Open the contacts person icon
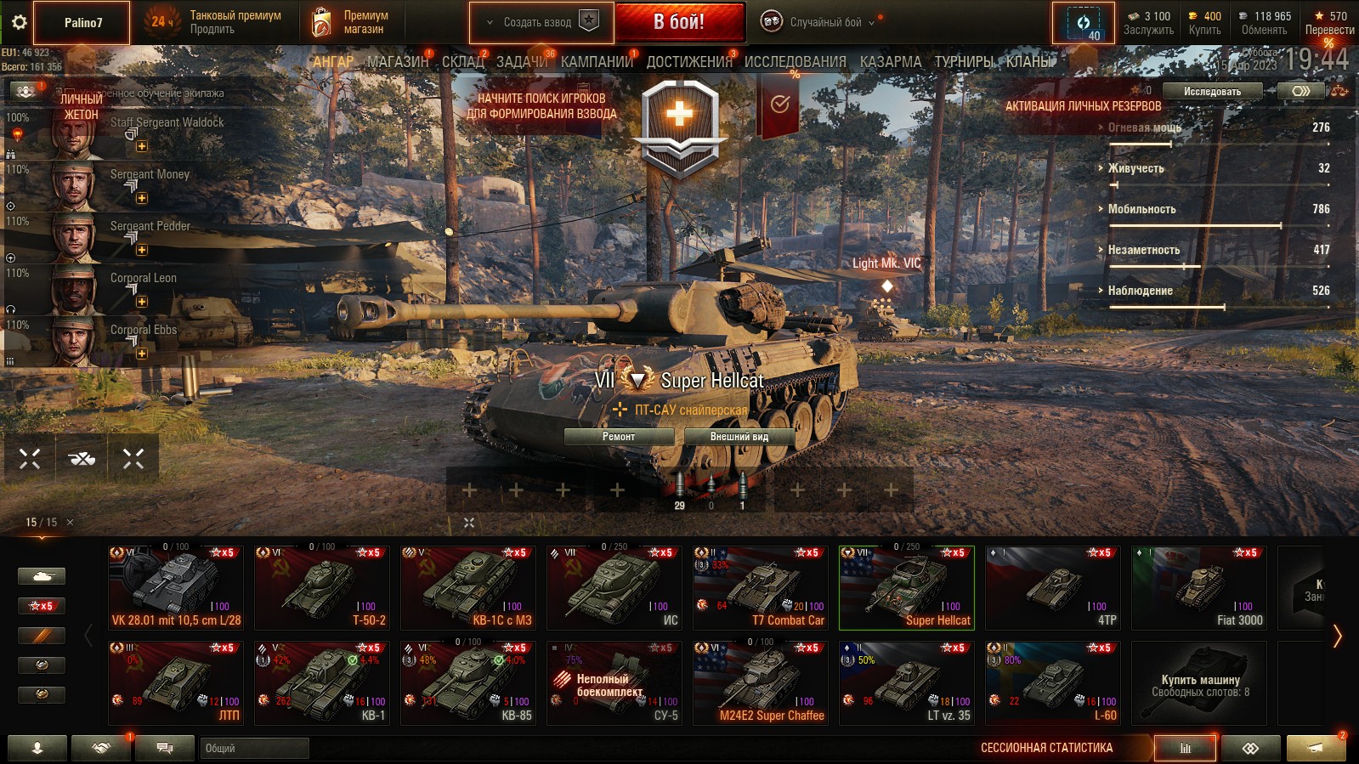 (37, 748)
